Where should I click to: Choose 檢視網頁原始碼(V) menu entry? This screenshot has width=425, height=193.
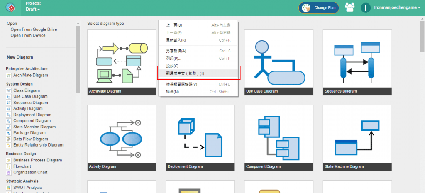198,84
